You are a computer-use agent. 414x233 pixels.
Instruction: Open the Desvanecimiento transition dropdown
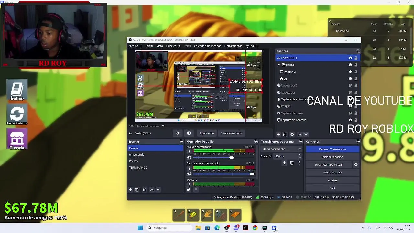coord(281,149)
